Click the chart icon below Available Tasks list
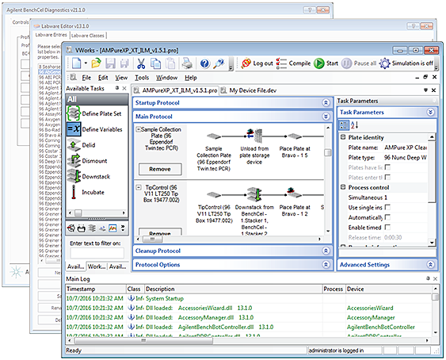The width and height of the screenshot is (446, 360). [x=113, y=228]
